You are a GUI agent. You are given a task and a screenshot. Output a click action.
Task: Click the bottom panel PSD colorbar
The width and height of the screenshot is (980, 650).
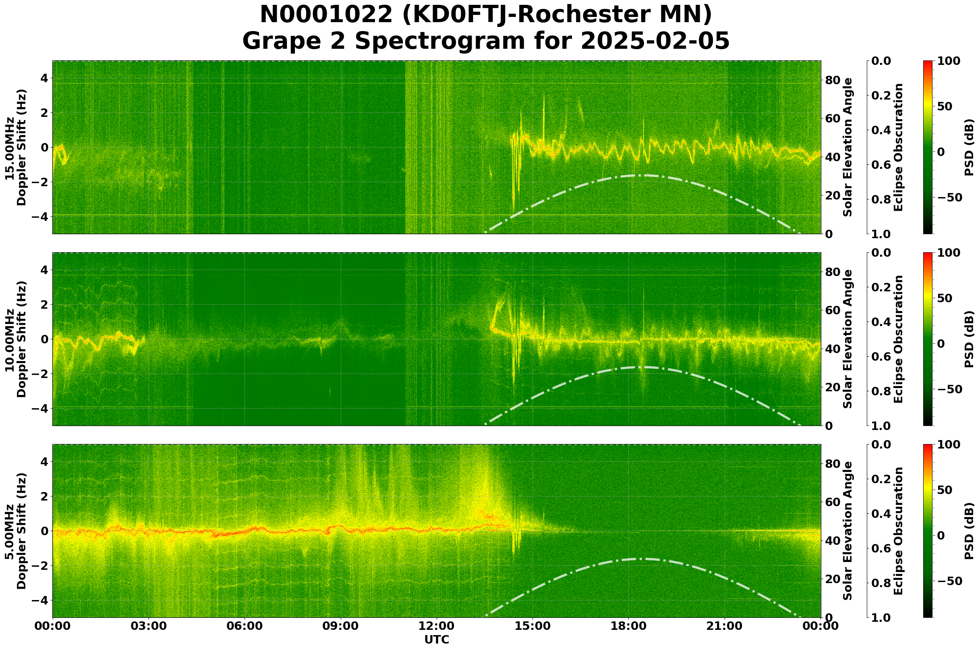pos(928,531)
